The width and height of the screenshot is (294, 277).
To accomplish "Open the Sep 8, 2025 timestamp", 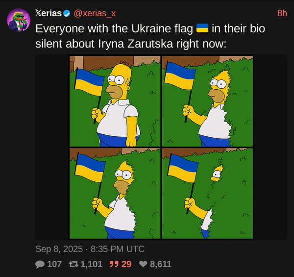I will pyautogui.click(x=90, y=249).
